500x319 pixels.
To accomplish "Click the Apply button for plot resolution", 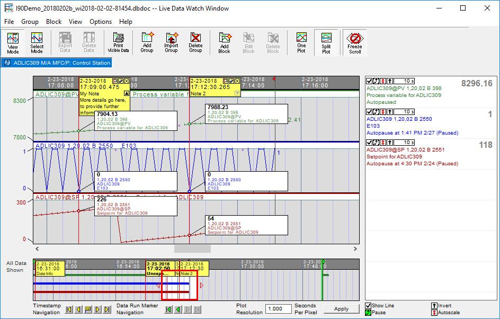I will click(x=341, y=309).
